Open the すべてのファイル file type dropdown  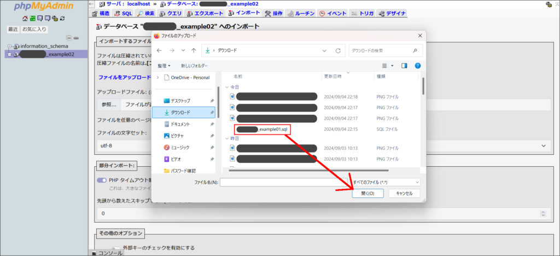pyautogui.click(x=386, y=182)
